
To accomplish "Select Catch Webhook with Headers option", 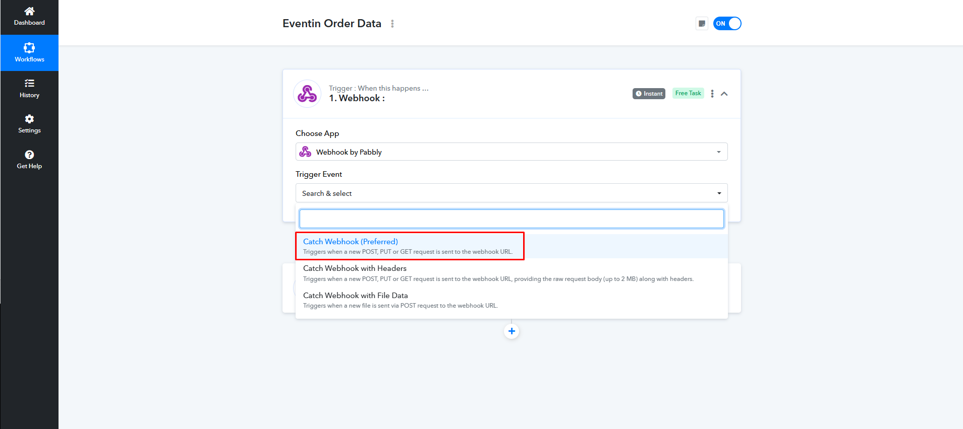I will 512,273.
